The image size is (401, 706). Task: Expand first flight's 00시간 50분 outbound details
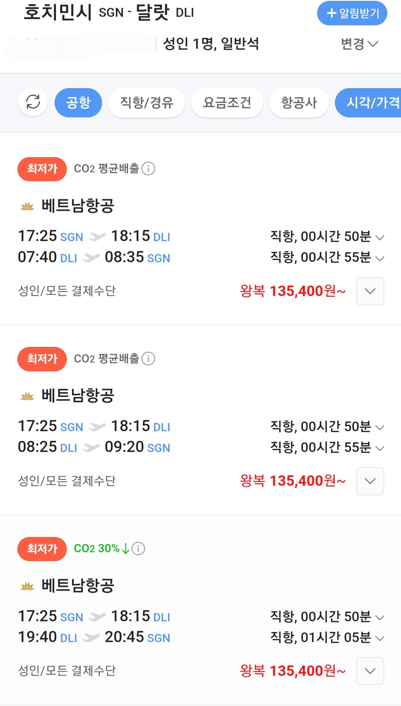[x=379, y=237]
